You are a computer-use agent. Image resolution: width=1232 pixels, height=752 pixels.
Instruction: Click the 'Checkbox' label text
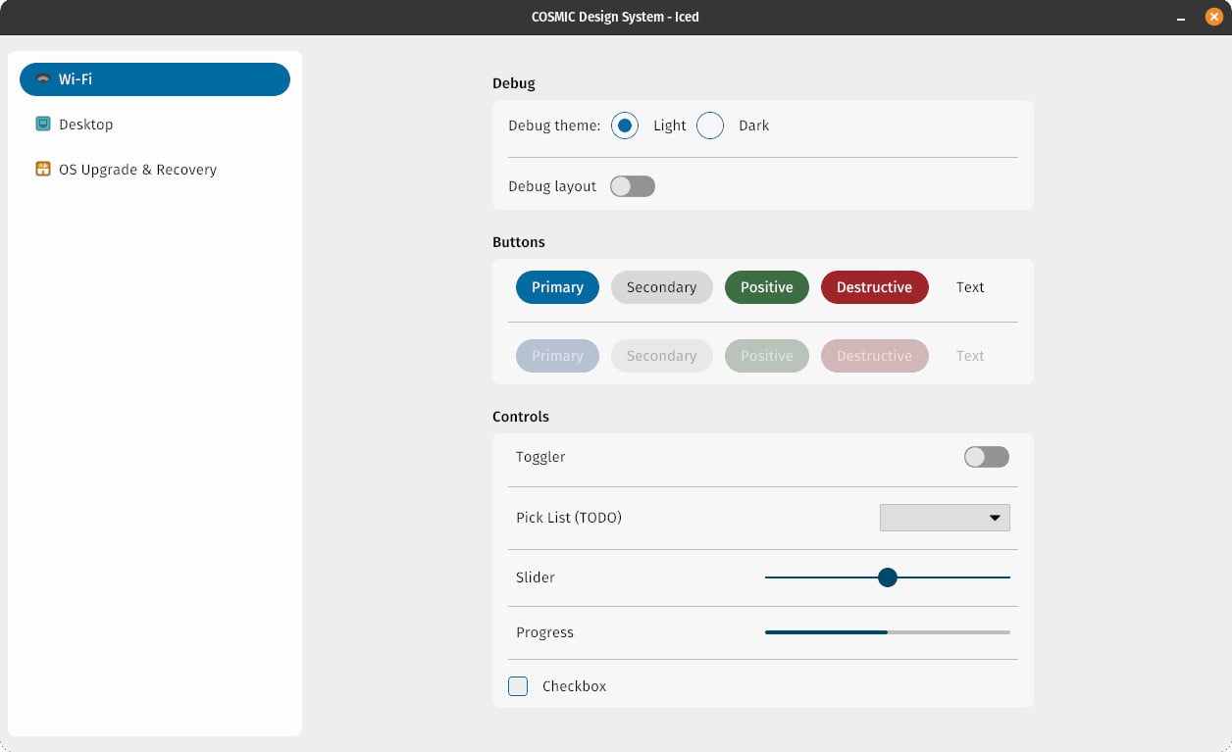pyautogui.click(x=575, y=686)
